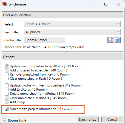
Task: Click the Synchronize button
Action: 88,119
